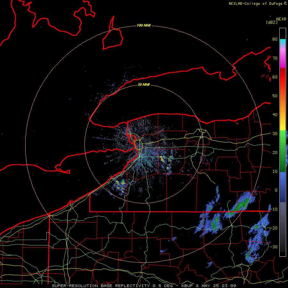Click the 30 value on the dBZ scale
The width and height of the screenshot is (288, 288).
[x=275, y=134]
